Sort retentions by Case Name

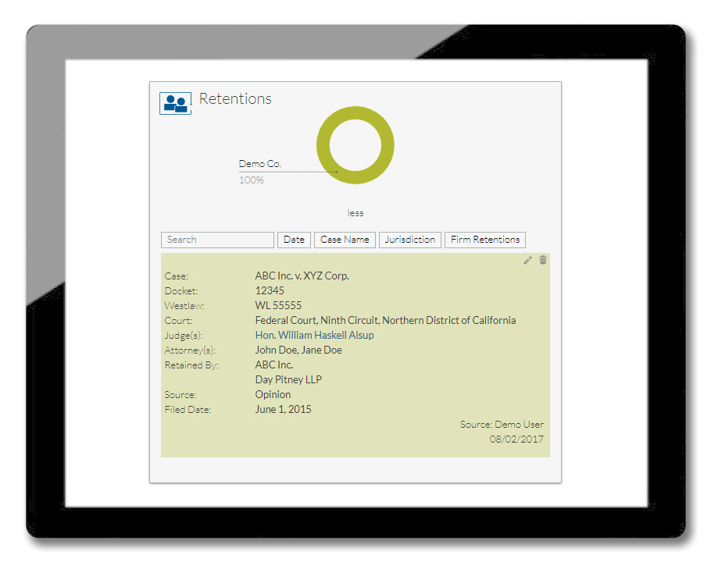[345, 240]
